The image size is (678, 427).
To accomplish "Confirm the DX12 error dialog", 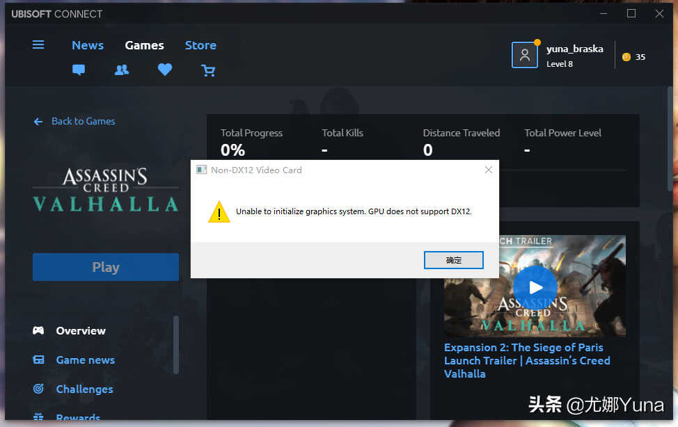I will point(454,260).
